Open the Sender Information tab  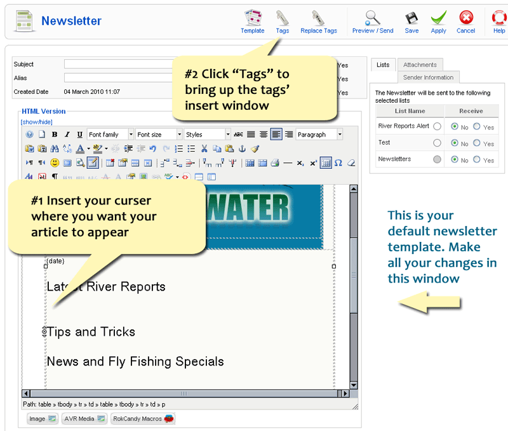[428, 77]
